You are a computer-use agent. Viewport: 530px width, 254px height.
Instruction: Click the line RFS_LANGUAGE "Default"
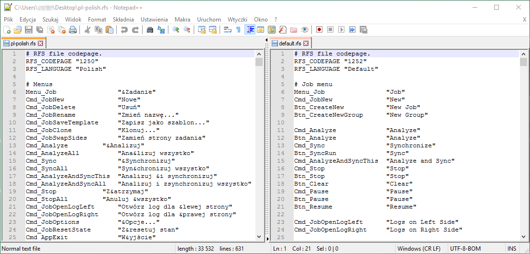[336, 69]
